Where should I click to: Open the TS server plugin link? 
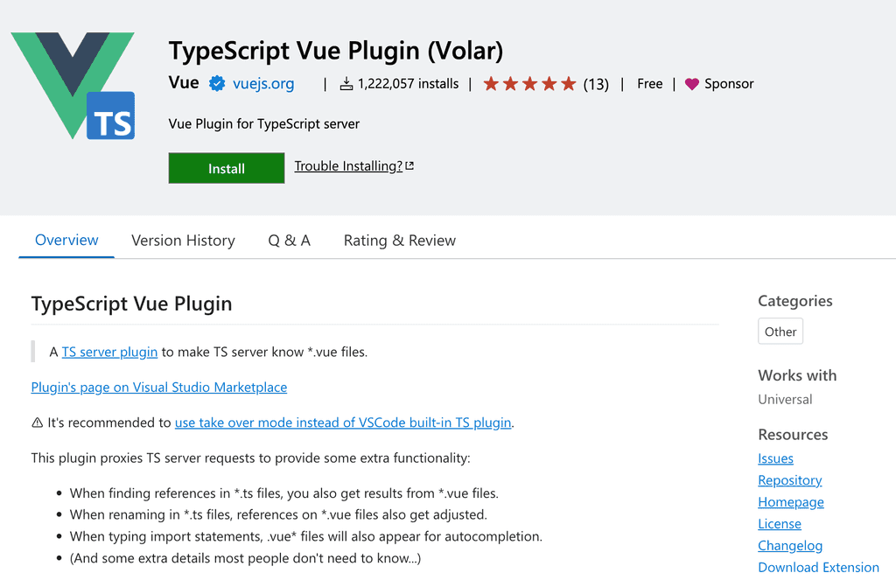tap(109, 352)
